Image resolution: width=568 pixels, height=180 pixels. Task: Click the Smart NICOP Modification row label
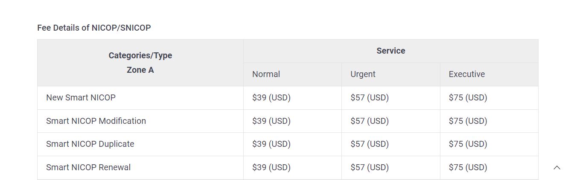pos(96,121)
